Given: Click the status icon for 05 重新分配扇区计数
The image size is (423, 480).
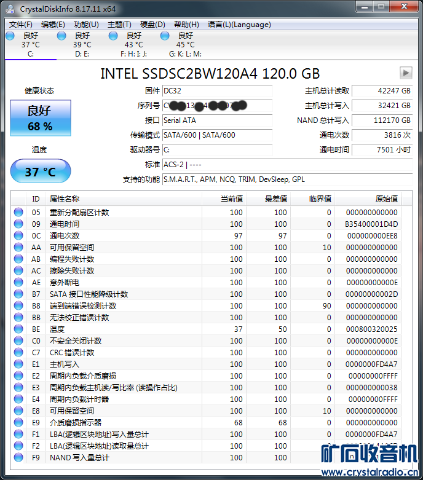Looking at the screenshot, I should (x=18, y=212).
